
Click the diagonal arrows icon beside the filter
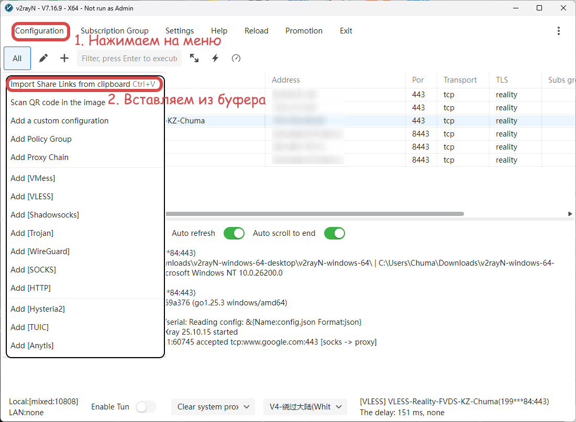coord(194,58)
